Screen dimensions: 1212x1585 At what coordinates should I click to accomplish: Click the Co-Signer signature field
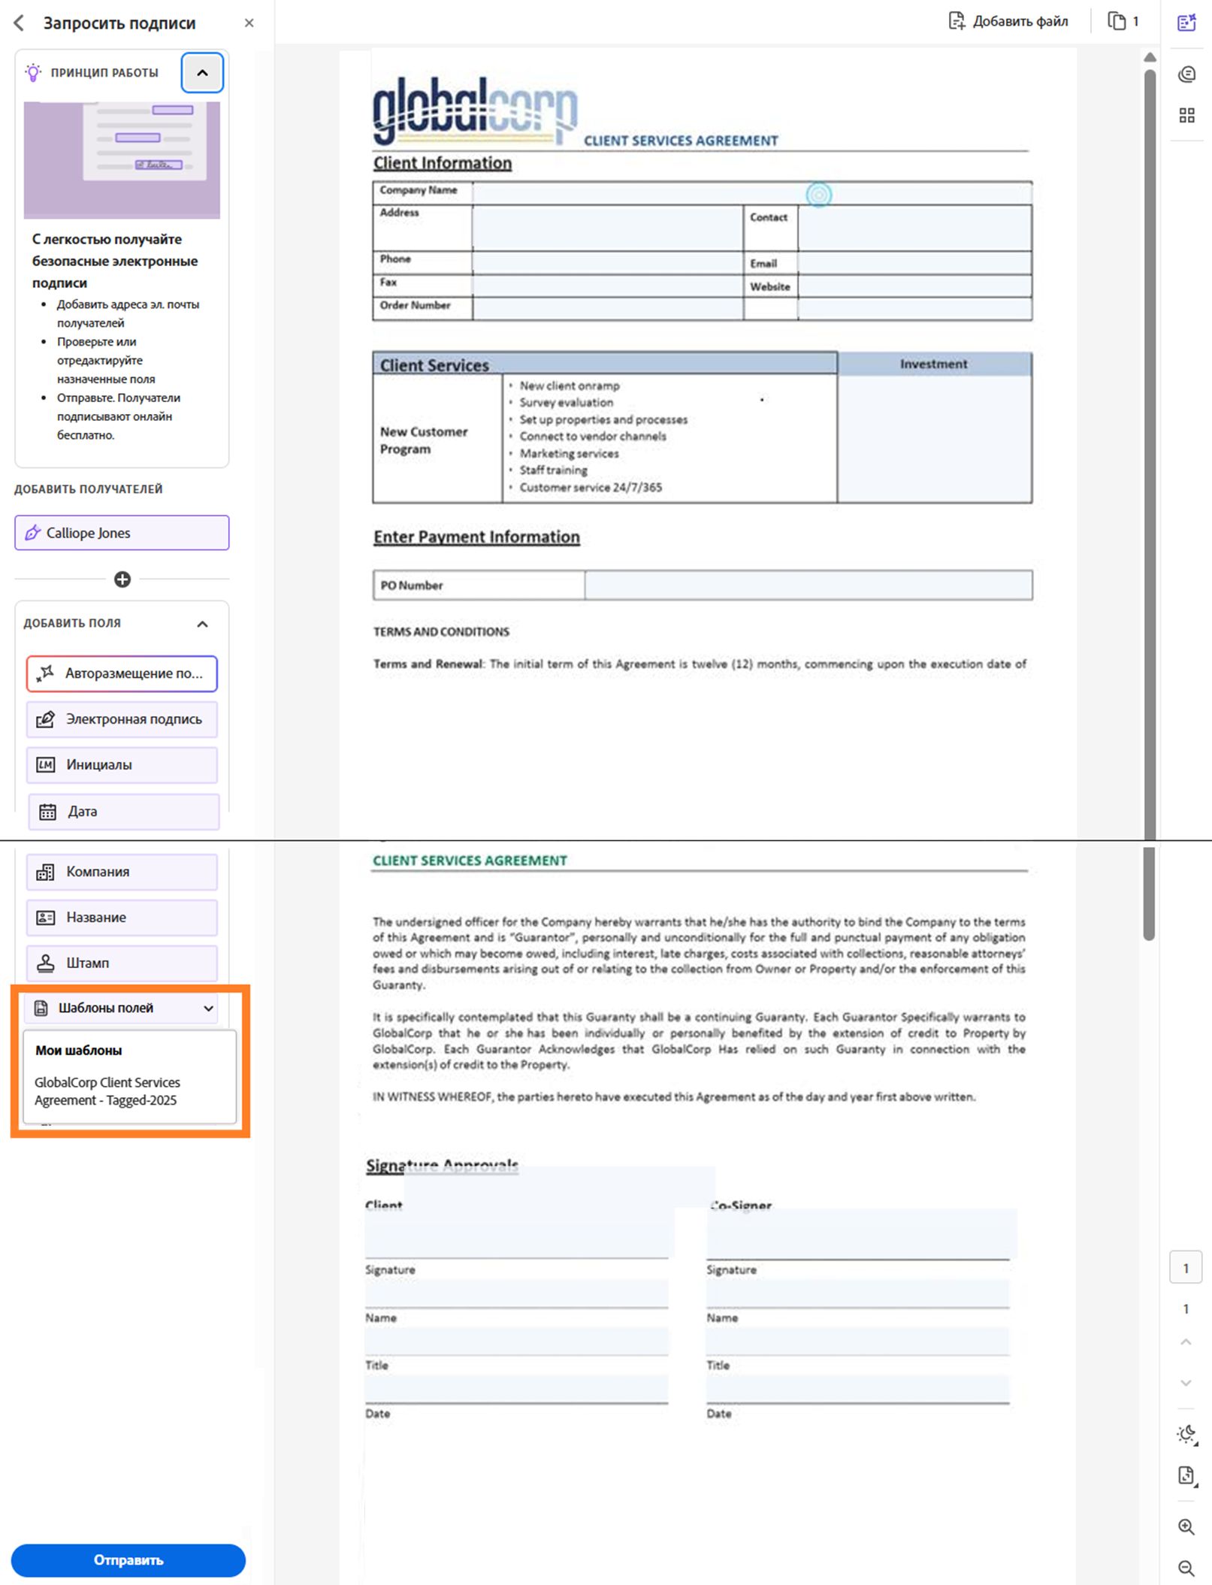click(861, 1233)
